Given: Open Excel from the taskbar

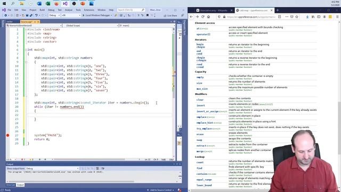Looking at the screenshot, I should tap(48, 4).
